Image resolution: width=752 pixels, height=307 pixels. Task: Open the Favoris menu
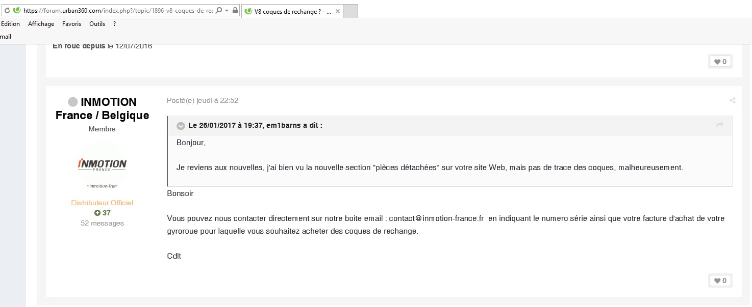(71, 24)
